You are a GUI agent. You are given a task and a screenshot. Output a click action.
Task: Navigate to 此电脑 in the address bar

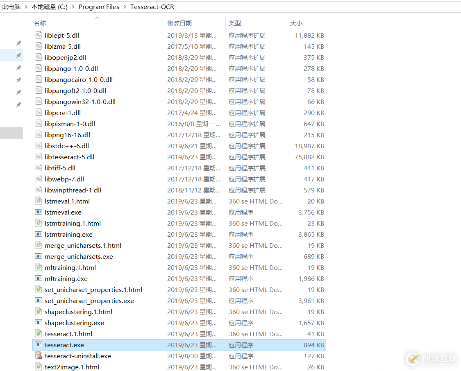click(11, 7)
